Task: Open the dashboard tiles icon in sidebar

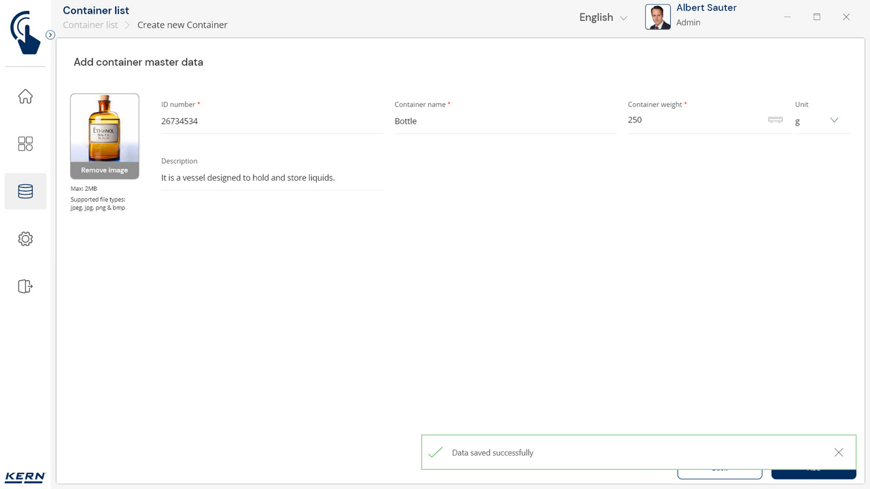Action: click(x=25, y=144)
